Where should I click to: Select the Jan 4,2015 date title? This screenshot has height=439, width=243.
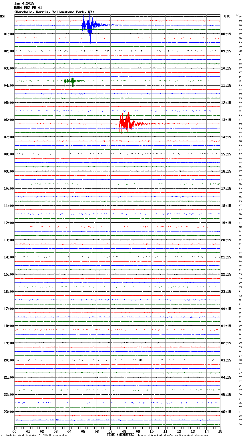point(24,3)
